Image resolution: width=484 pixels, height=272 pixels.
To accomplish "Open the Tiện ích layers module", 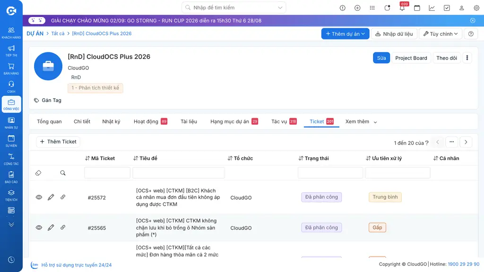I will 11,195.
